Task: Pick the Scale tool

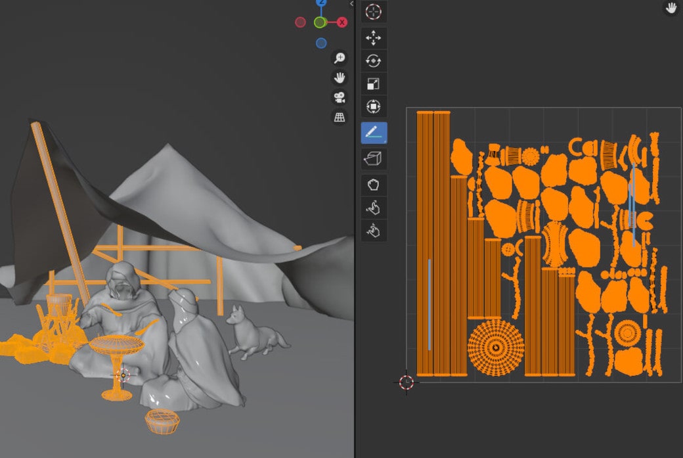Action: coord(374,81)
